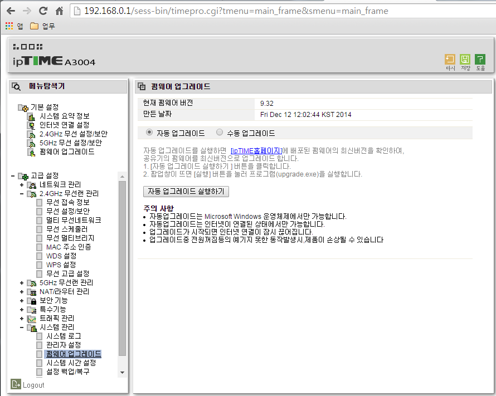Viewport: 496px width, 396px height.
Task: Click the 보안 기능 lock icon
Action: pos(32,301)
